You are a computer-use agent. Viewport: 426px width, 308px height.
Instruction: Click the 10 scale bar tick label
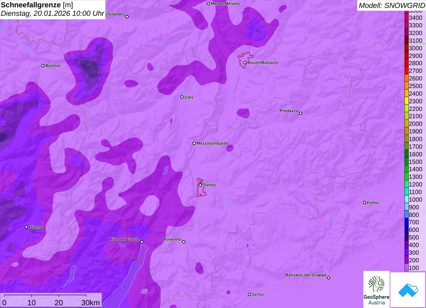click(x=32, y=303)
